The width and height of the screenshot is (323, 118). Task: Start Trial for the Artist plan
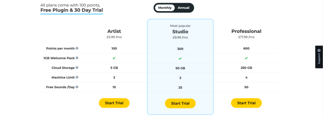(x=114, y=103)
